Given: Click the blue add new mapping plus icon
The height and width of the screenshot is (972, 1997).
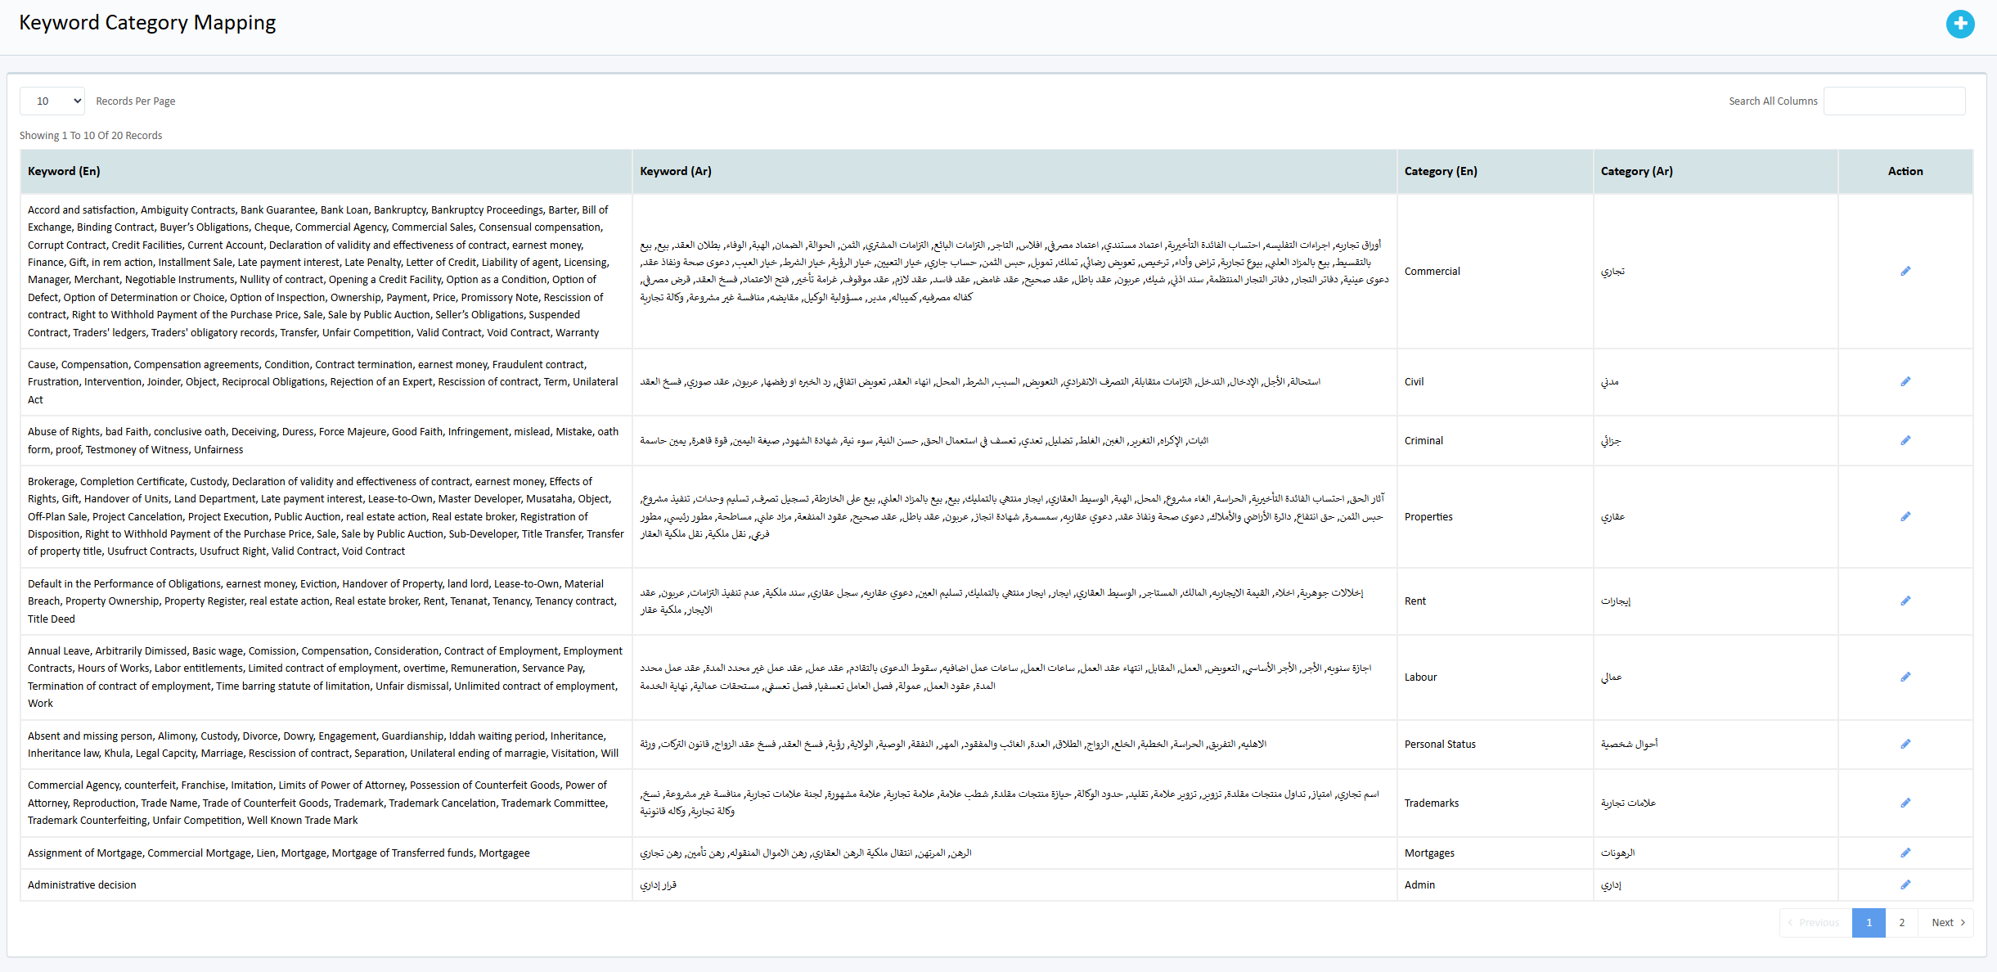Looking at the screenshot, I should [1959, 25].
